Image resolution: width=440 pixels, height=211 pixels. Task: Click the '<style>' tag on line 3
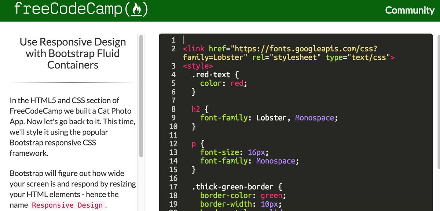point(198,66)
